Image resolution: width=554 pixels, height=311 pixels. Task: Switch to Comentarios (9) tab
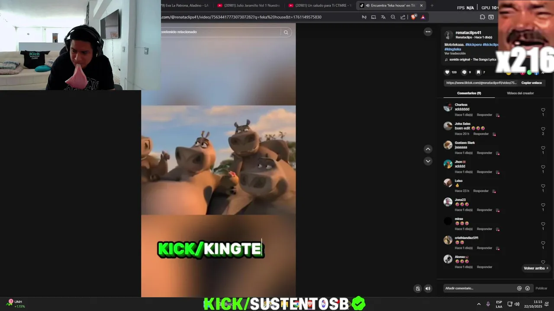pos(469,93)
